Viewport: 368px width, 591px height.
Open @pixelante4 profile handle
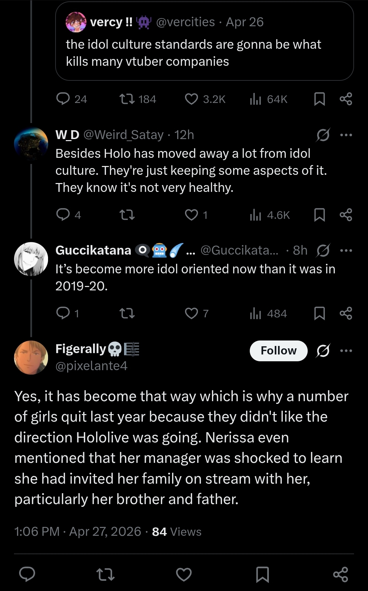pyautogui.click(x=91, y=366)
